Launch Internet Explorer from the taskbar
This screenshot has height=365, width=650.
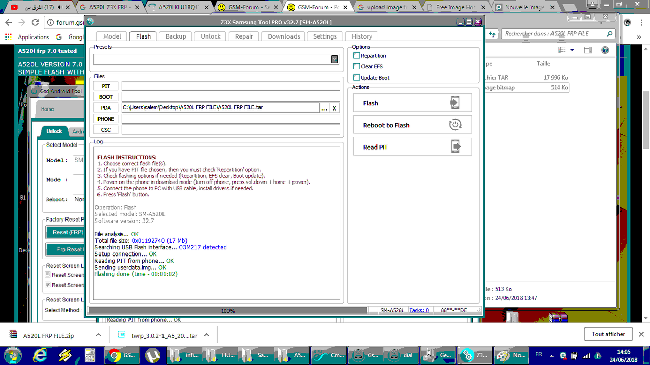tap(40, 355)
